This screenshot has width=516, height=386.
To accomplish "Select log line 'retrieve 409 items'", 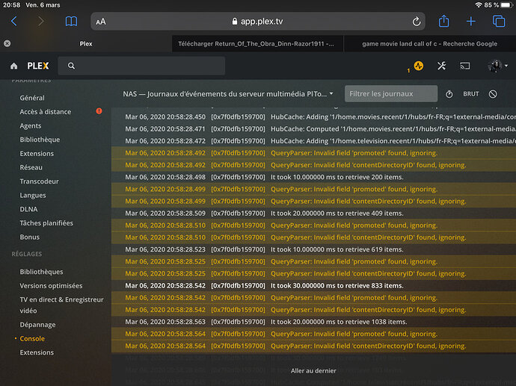I will (x=313, y=214).
